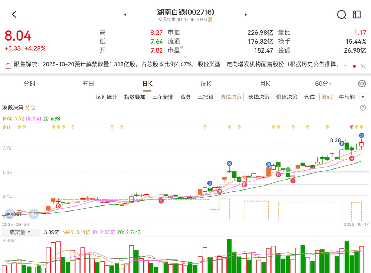
Task: Tap the blue circular button at chart bottom left
Action: click(10, 214)
